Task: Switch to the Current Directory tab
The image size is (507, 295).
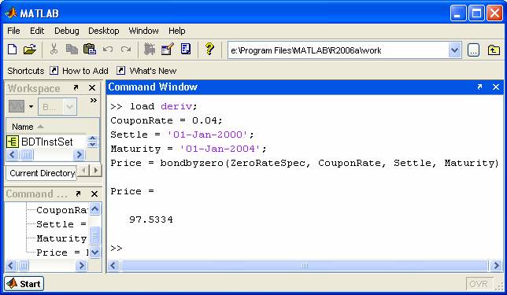Action: 42,173
